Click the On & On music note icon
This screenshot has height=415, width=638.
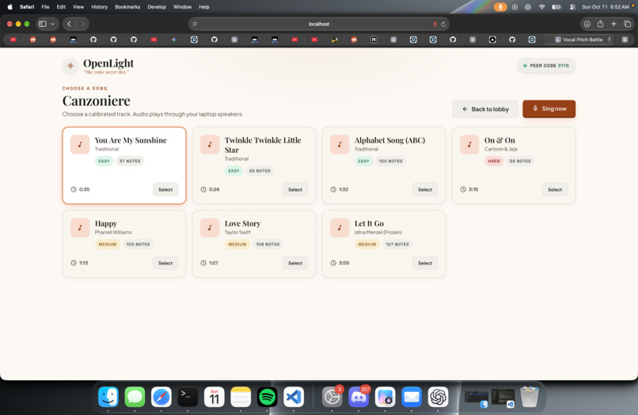[469, 145]
